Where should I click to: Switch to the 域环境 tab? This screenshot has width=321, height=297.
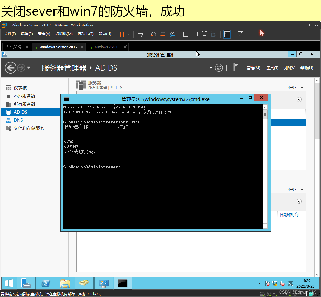(13, 47)
